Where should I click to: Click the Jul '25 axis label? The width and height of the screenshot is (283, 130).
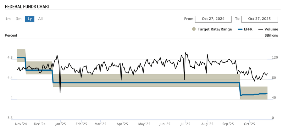(x=185, y=124)
